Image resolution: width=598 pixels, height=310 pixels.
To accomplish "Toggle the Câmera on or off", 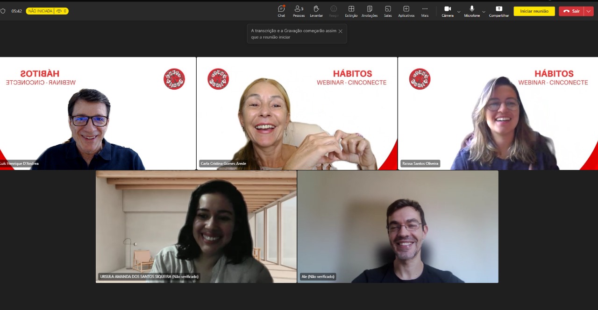I will click(447, 10).
